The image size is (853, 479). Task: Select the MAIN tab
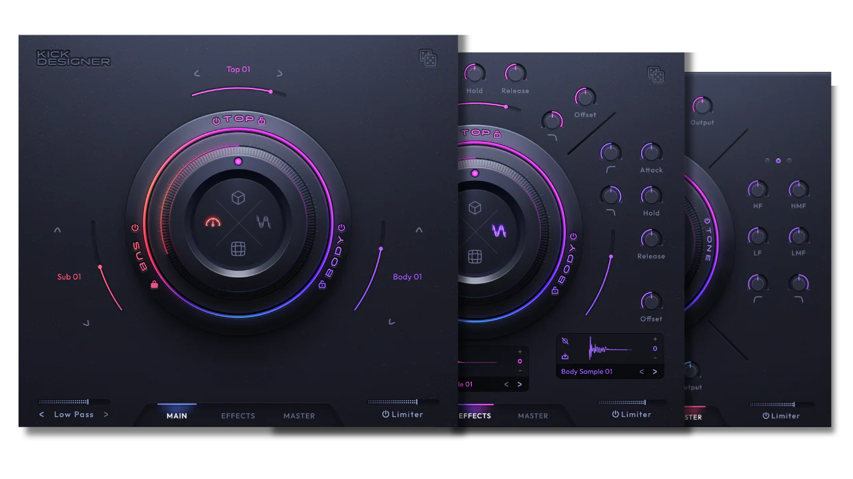point(177,415)
